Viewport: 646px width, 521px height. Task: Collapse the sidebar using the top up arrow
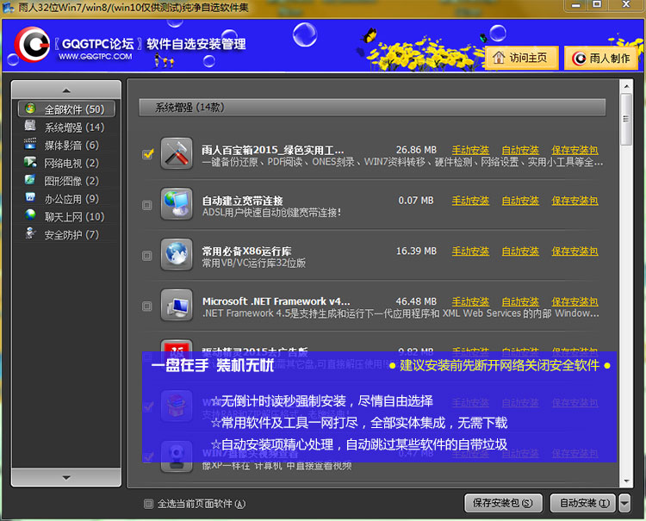pos(66,90)
